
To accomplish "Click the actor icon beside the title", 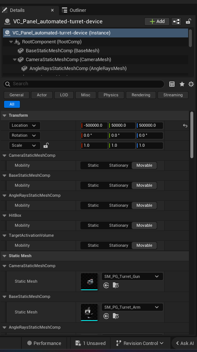I will [7, 21].
